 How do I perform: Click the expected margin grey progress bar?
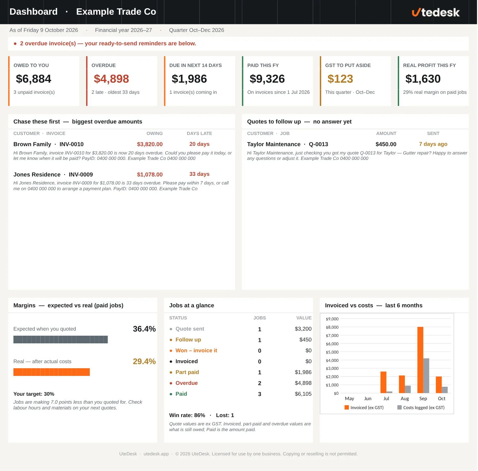[x=61, y=340]
